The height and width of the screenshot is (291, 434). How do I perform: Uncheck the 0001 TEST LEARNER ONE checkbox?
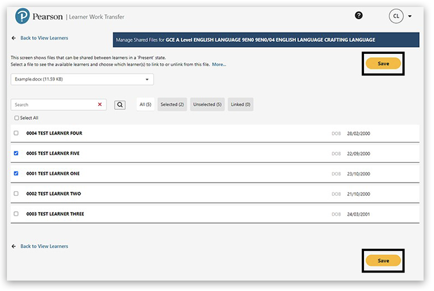click(x=16, y=173)
